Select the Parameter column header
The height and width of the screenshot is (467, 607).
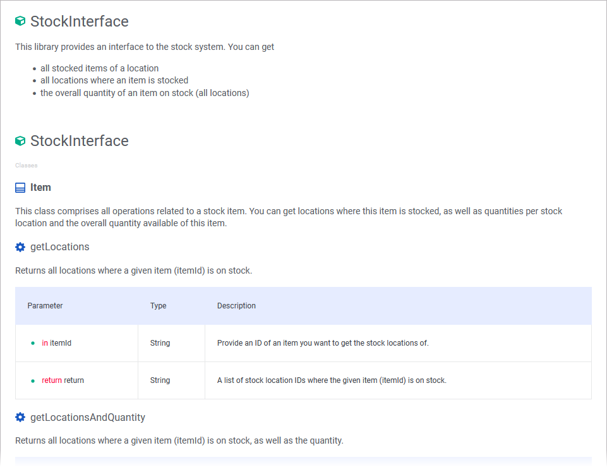[x=45, y=305]
